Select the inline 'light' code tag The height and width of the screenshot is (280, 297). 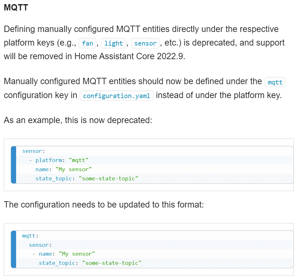point(114,43)
